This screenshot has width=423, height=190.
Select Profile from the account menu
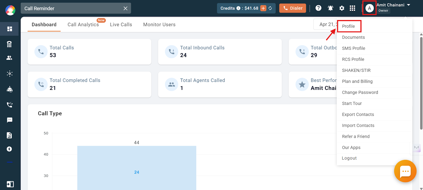(348, 26)
